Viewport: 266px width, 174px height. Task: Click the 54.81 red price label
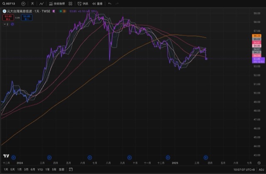click(x=257, y=42)
